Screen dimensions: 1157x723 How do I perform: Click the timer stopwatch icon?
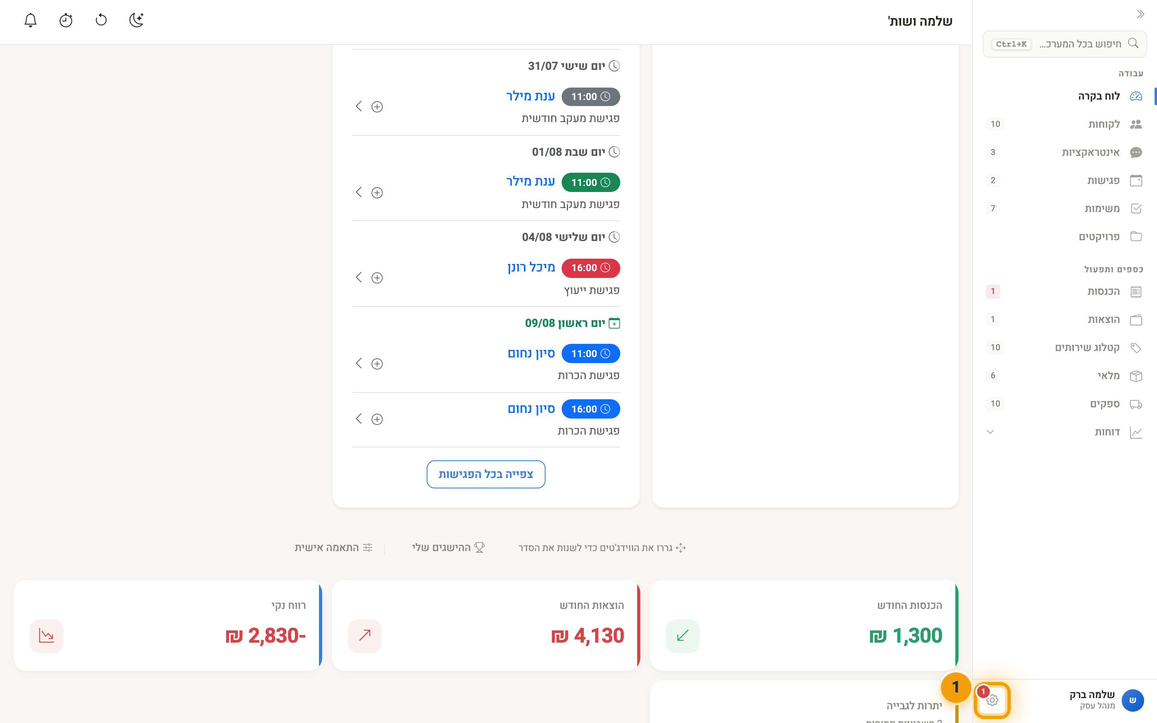point(66,20)
